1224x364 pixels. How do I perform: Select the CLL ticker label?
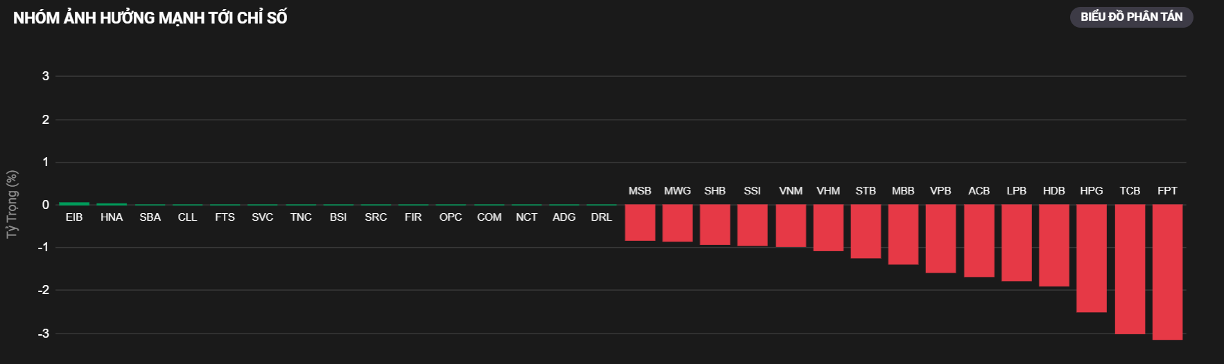point(187,217)
